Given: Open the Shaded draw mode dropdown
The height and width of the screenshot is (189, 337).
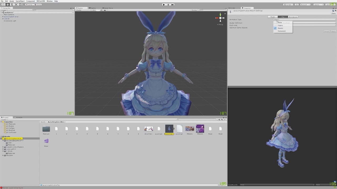Looking at the screenshot, I should [83, 10].
